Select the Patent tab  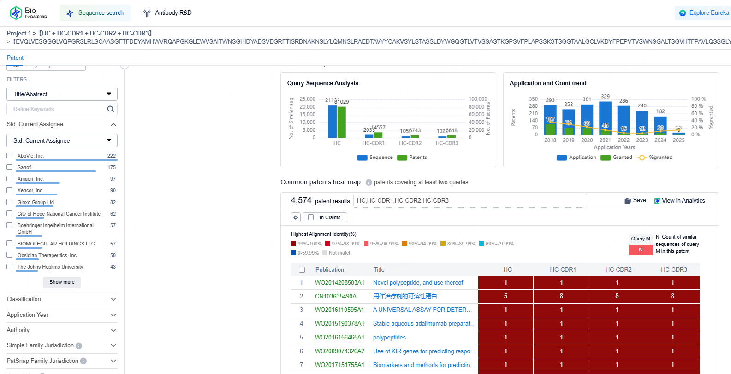coord(15,58)
